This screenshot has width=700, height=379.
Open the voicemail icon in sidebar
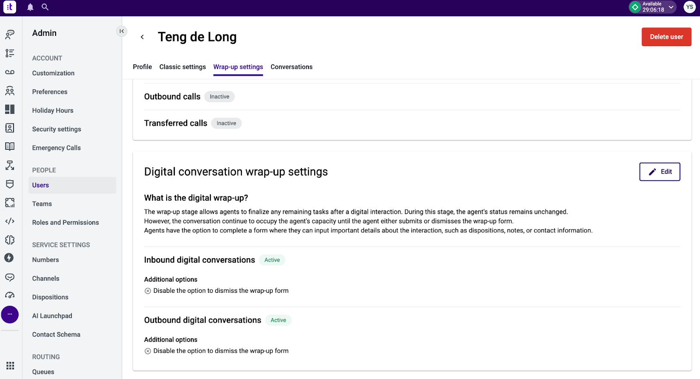pos(10,72)
